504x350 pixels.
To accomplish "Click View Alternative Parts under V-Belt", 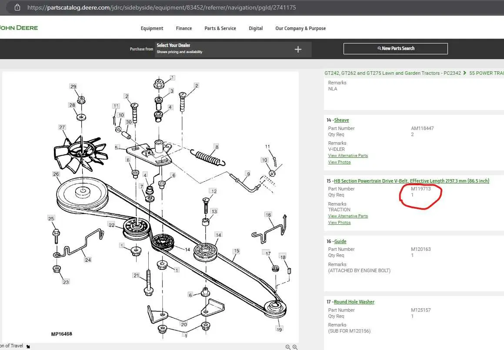I will coord(348,216).
